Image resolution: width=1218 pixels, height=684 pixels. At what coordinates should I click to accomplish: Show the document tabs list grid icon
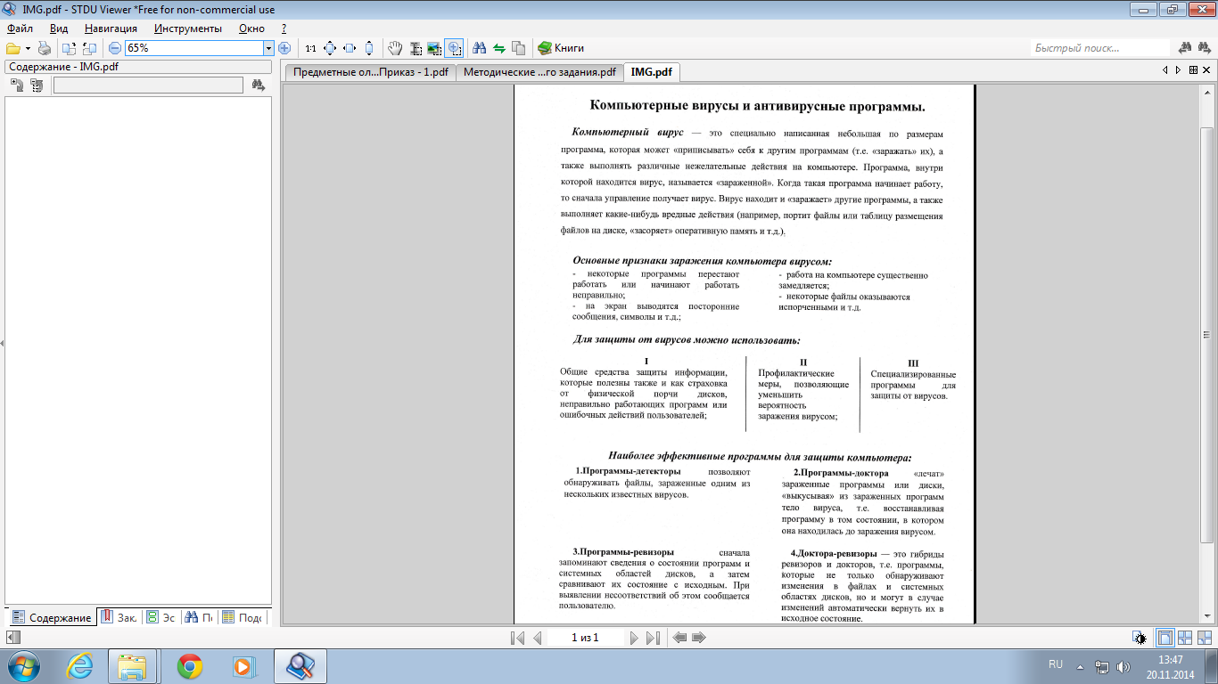(x=1191, y=70)
